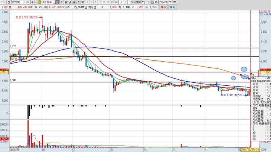
Task: Open the custom interval dropdown arrow
Action: pyautogui.click(x=125, y=2)
